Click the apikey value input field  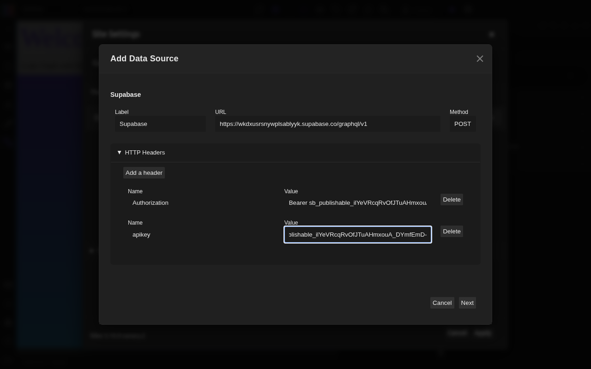pos(358,235)
